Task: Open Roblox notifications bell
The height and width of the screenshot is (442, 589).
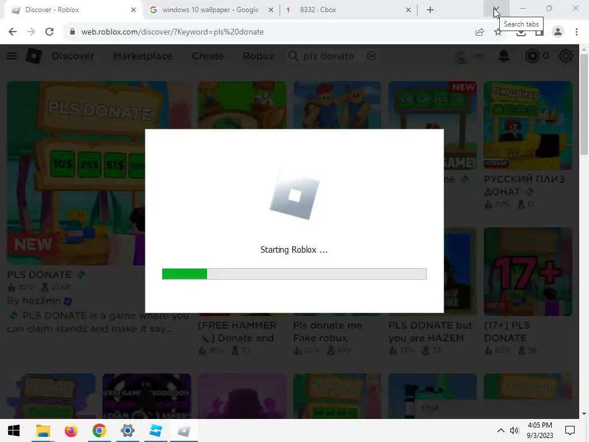Action: (504, 56)
